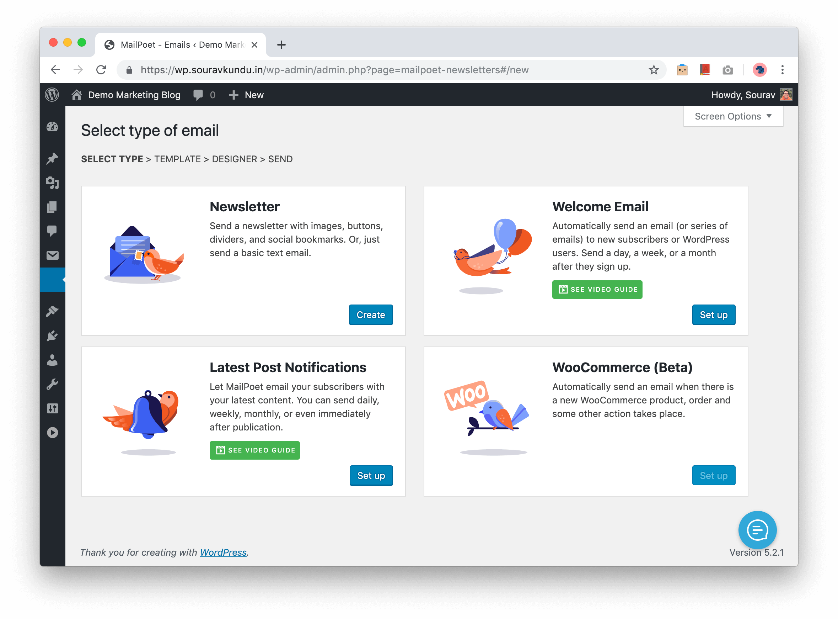
Task: Expand comments count dropdown in toolbar
Action: [202, 94]
